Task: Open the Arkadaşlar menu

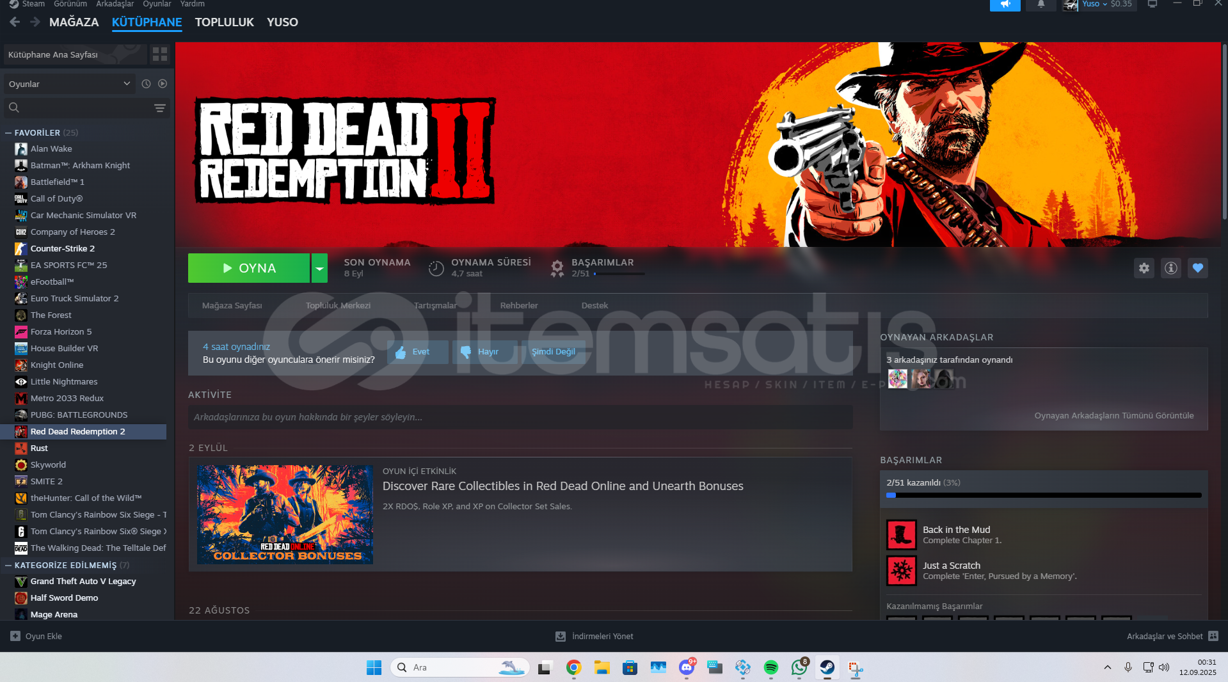Action: coord(115,4)
